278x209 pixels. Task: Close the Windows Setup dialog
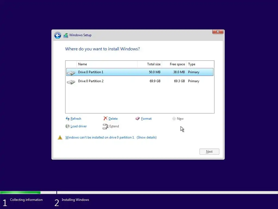pyautogui.click(x=218, y=32)
